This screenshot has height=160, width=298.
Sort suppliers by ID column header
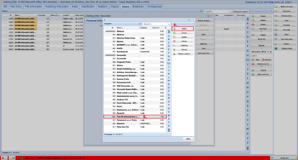[x=110, y=28]
